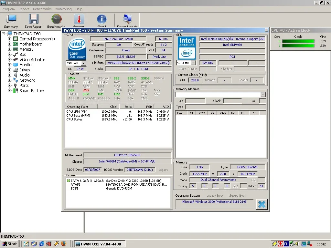Expand the Memory tree node
331x248 pixels.
click(x=9, y=49)
